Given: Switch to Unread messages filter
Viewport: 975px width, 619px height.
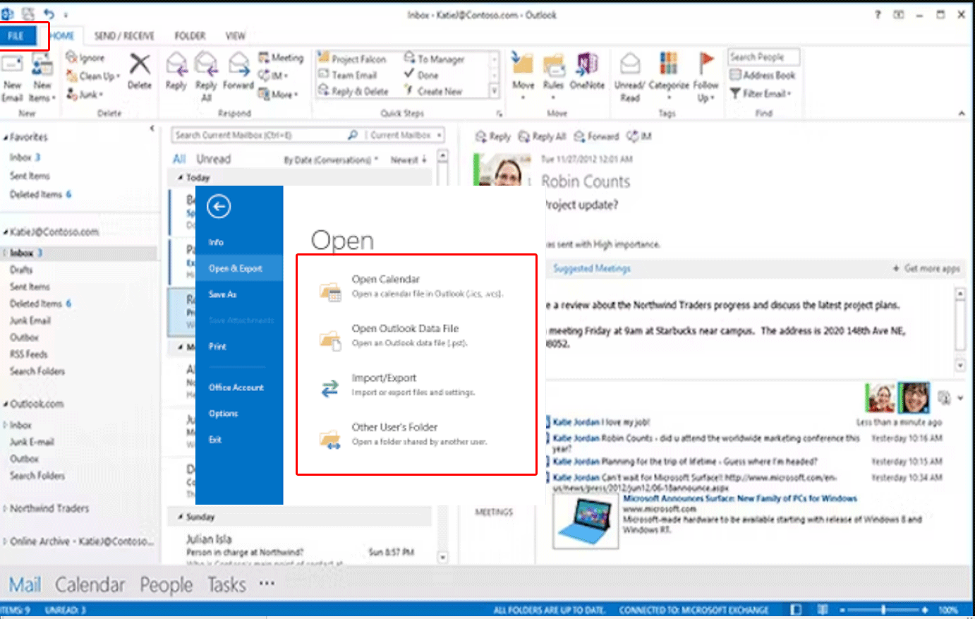Looking at the screenshot, I should point(213,160).
